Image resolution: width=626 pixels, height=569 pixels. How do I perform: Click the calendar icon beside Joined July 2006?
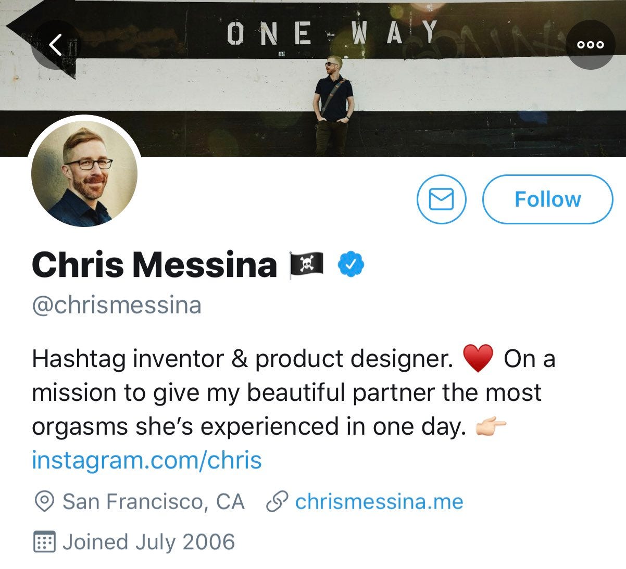(45, 541)
